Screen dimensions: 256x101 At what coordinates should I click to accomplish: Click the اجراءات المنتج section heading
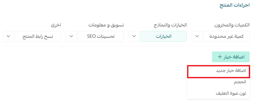(234, 5)
